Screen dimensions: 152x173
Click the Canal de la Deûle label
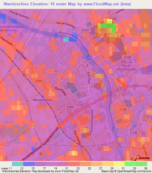[x=40, y=32]
